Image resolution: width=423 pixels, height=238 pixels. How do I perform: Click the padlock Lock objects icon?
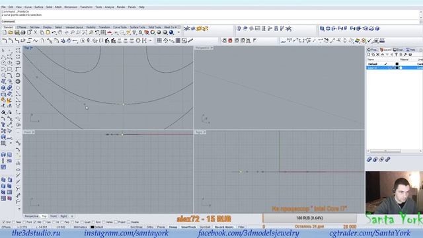click(x=140, y=32)
